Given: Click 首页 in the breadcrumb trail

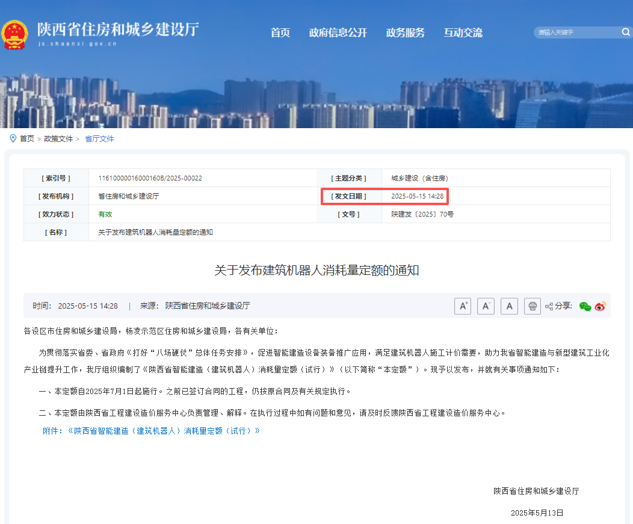Looking at the screenshot, I should 27,139.
